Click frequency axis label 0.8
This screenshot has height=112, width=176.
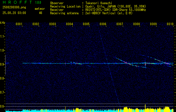[2, 78]
